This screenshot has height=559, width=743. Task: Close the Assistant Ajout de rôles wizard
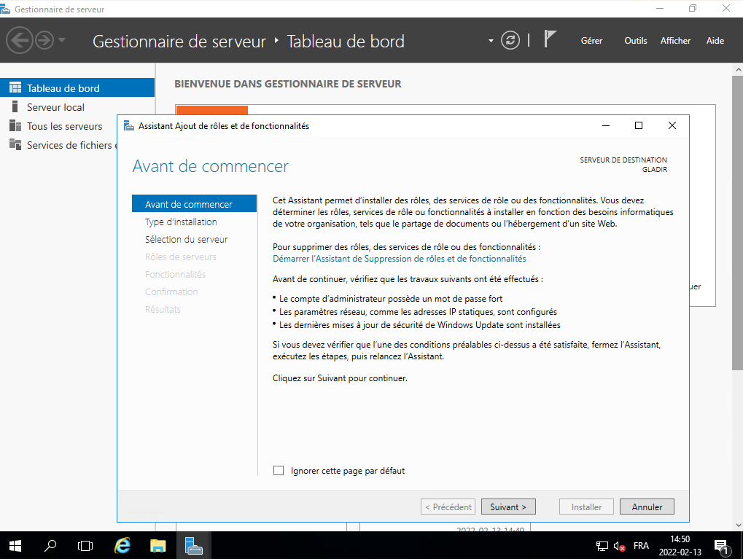click(672, 125)
